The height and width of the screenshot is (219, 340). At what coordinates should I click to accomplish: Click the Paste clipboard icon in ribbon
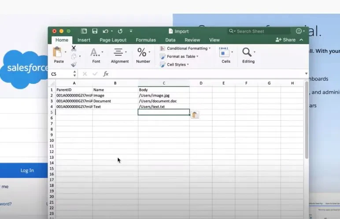click(x=57, y=52)
